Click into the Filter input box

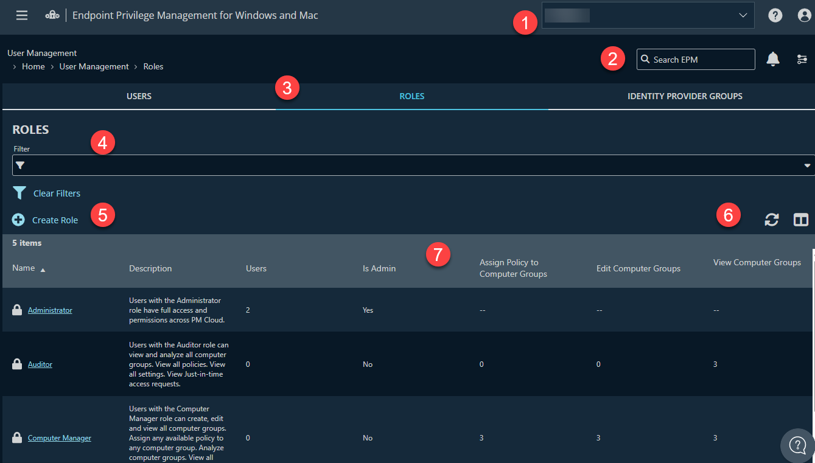click(x=413, y=165)
